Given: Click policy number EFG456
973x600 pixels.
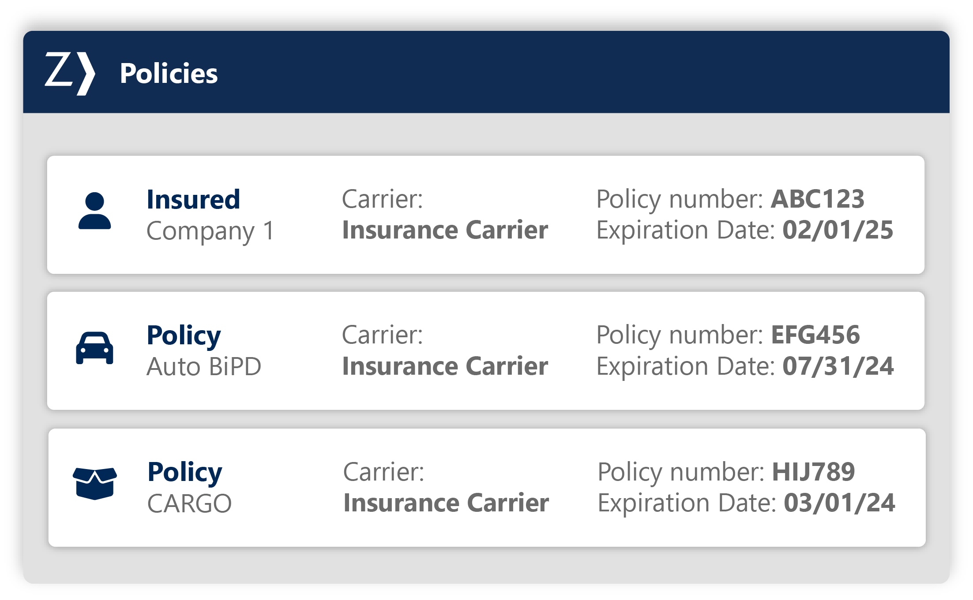Looking at the screenshot, I should (x=815, y=335).
